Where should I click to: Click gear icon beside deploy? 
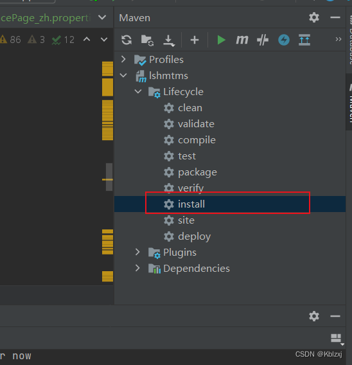169,236
